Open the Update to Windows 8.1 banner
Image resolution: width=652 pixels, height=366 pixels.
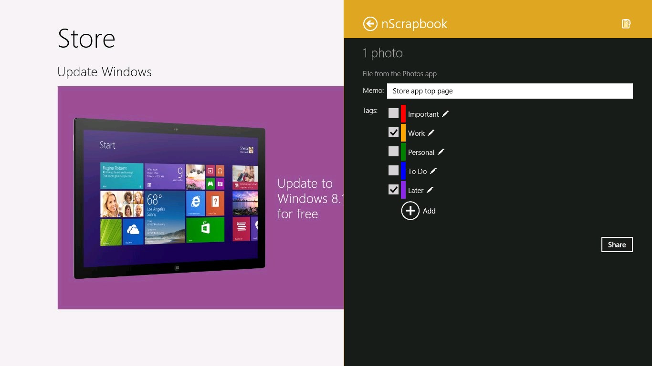click(x=200, y=198)
